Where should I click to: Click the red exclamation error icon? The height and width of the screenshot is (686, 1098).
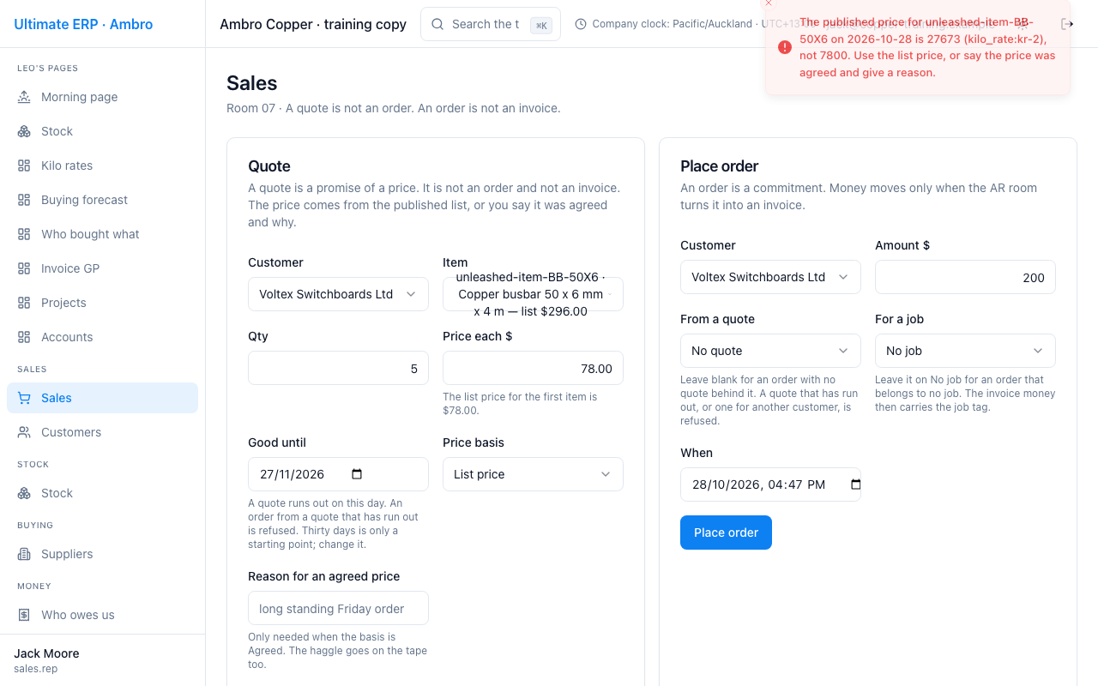point(785,47)
